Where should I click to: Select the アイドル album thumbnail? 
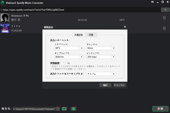point(5,28)
